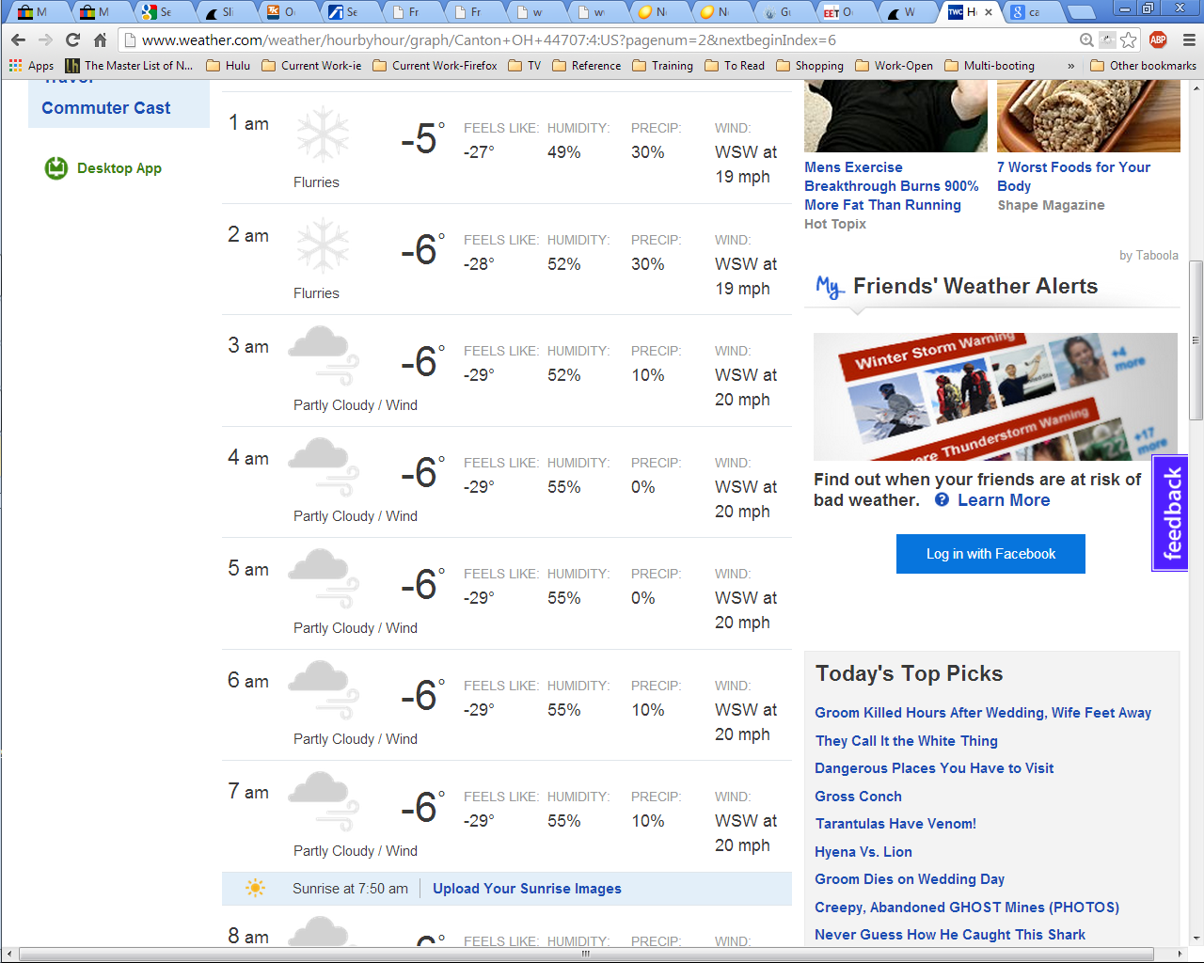Open Mens Exercise Breakthrough ad link
The image size is (1204, 963).
(x=891, y=186)
